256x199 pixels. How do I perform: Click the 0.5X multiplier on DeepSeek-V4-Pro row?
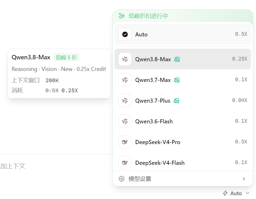point(241,142)
